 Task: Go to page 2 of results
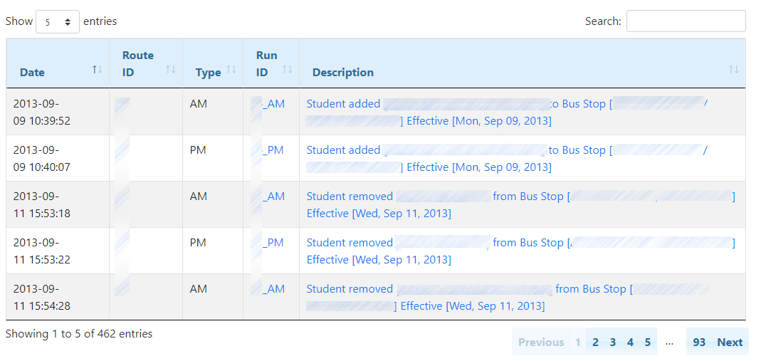pyautogui.click(x=595, y=342)
